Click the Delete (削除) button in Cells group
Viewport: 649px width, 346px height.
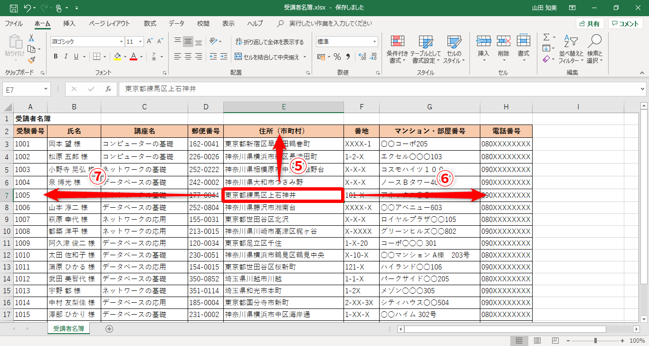[x=504, y=48]
